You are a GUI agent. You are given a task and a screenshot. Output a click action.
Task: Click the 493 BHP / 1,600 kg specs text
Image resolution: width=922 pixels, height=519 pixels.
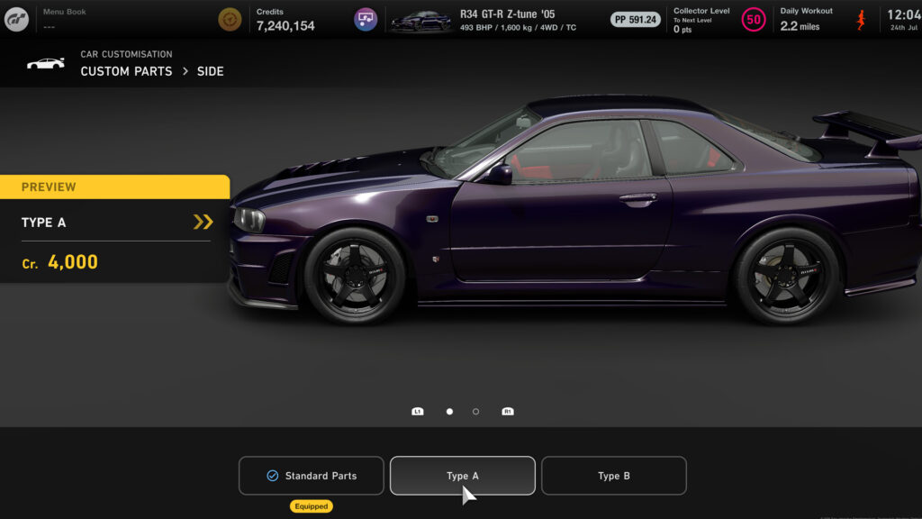tap(518, 28)
